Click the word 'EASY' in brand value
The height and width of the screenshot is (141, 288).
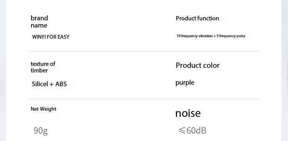point(63,37)
